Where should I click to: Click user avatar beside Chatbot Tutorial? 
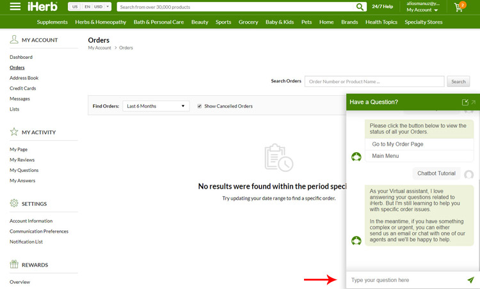coord(468,175)
